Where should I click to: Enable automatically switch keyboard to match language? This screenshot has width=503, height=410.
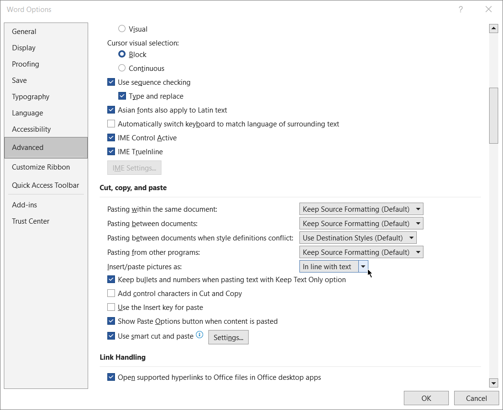pos(111,124)
